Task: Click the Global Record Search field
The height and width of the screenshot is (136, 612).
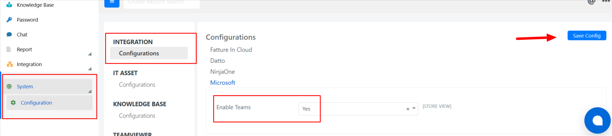Action: tap(162, 3)
